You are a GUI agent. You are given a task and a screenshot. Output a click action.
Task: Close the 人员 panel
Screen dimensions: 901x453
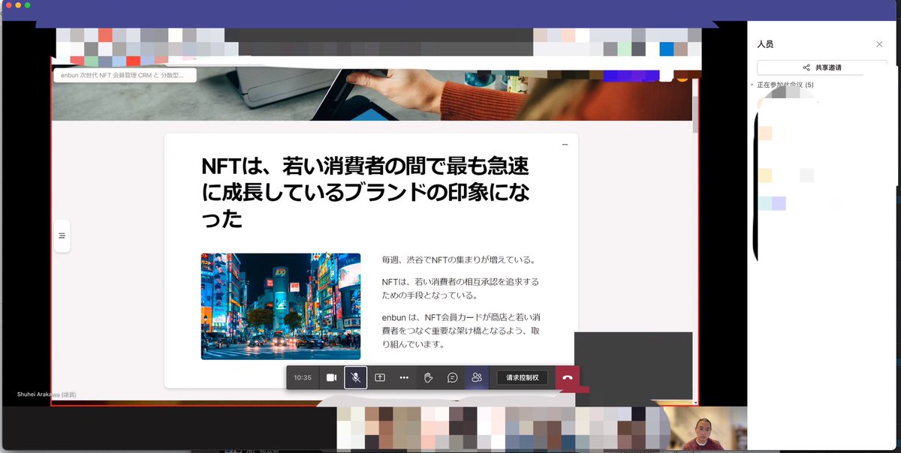[x=879, y=44]
